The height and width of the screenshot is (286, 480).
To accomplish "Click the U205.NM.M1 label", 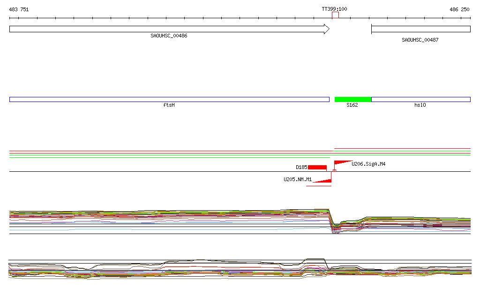I will click(298, 179).
